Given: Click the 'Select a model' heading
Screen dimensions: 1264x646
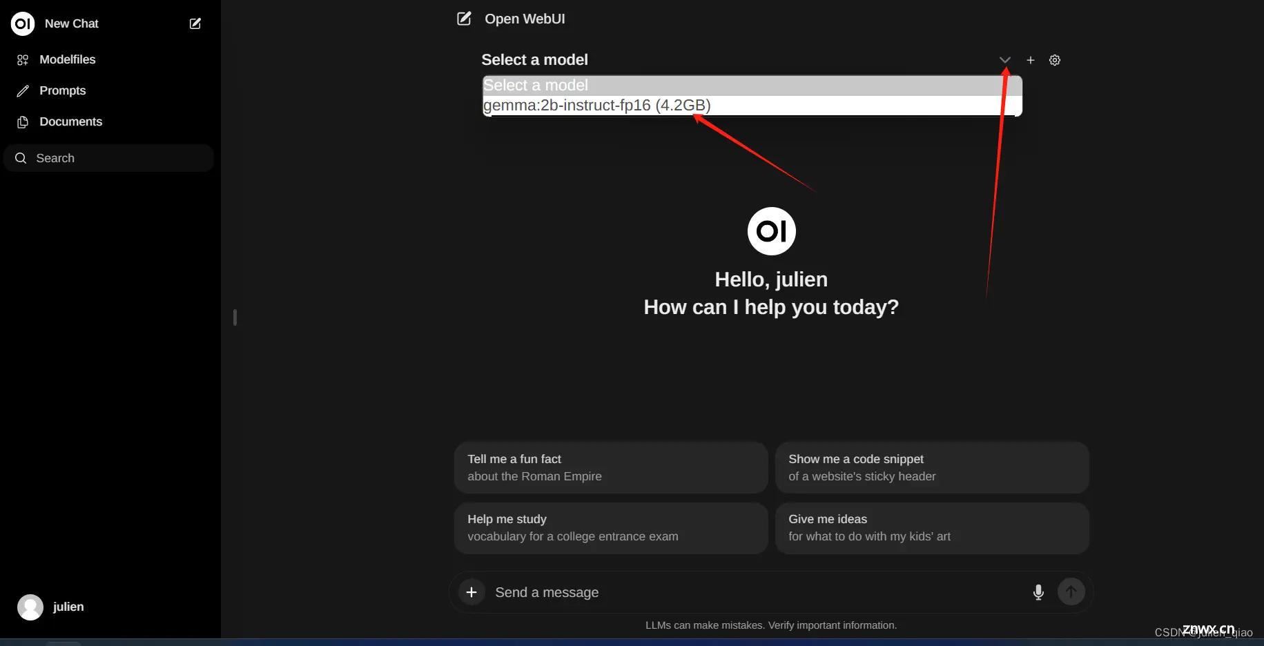Looking at the screenshot, I should pos(534,60).
